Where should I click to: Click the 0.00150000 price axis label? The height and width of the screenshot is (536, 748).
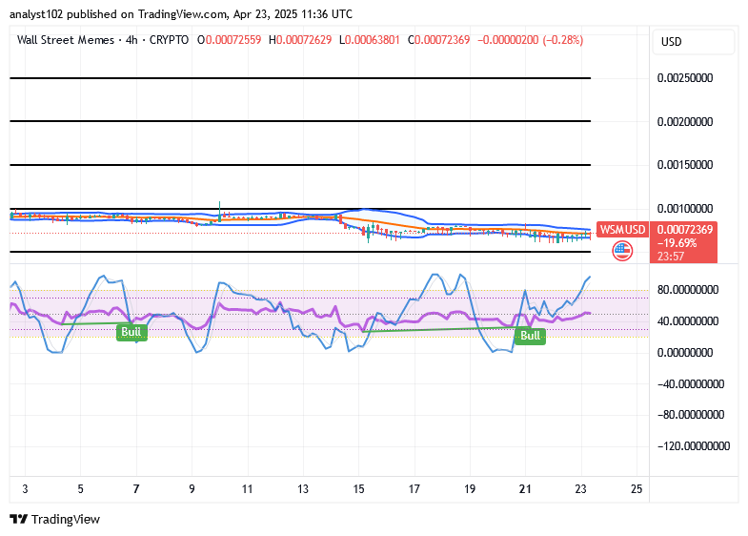[684, 165]
